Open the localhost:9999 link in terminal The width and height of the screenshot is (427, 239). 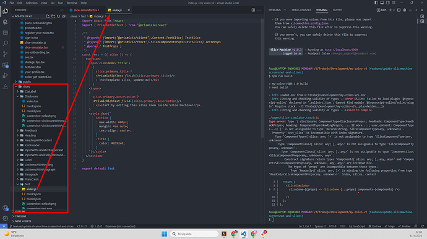pyautogui.click(x=341, y=50)
